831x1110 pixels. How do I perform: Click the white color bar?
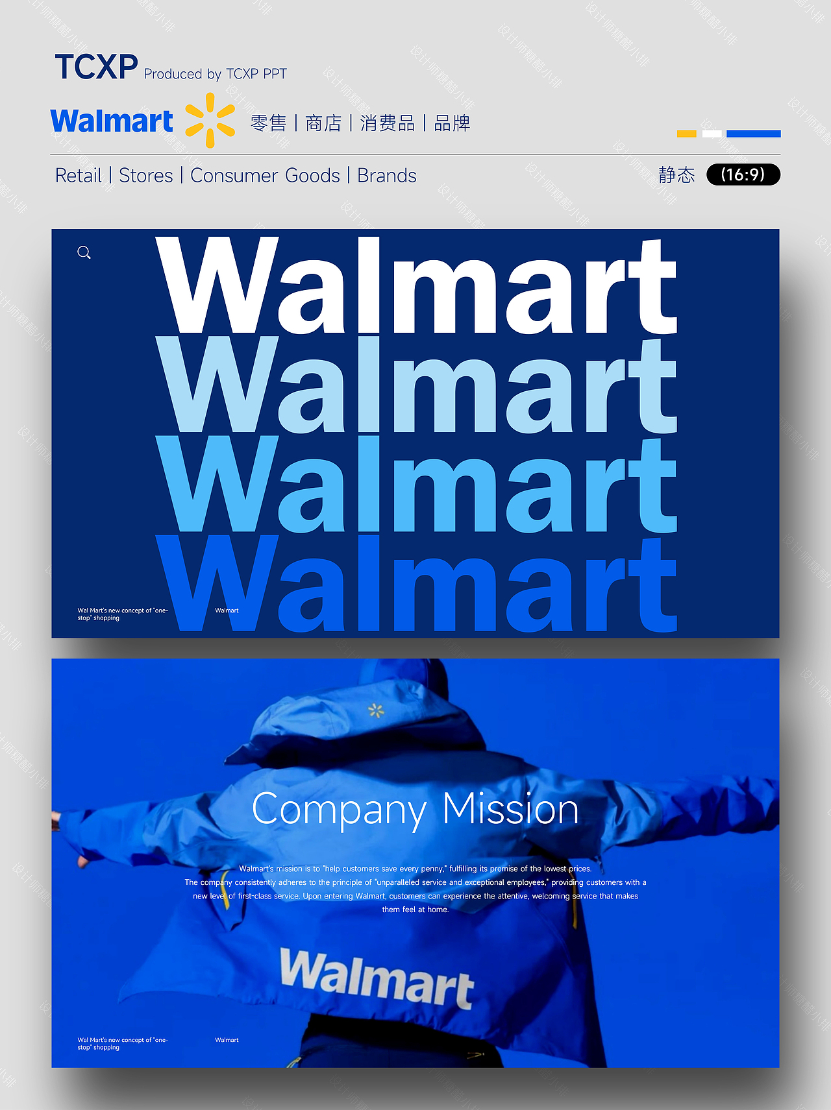pyautogui.click(x=712, y=134)
